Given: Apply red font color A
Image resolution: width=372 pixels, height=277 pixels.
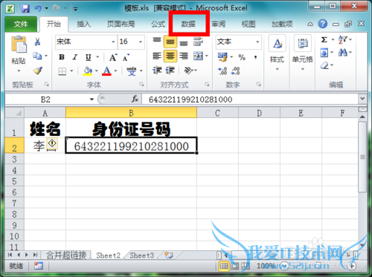Looking at the screenshot, I should (106, 71).
